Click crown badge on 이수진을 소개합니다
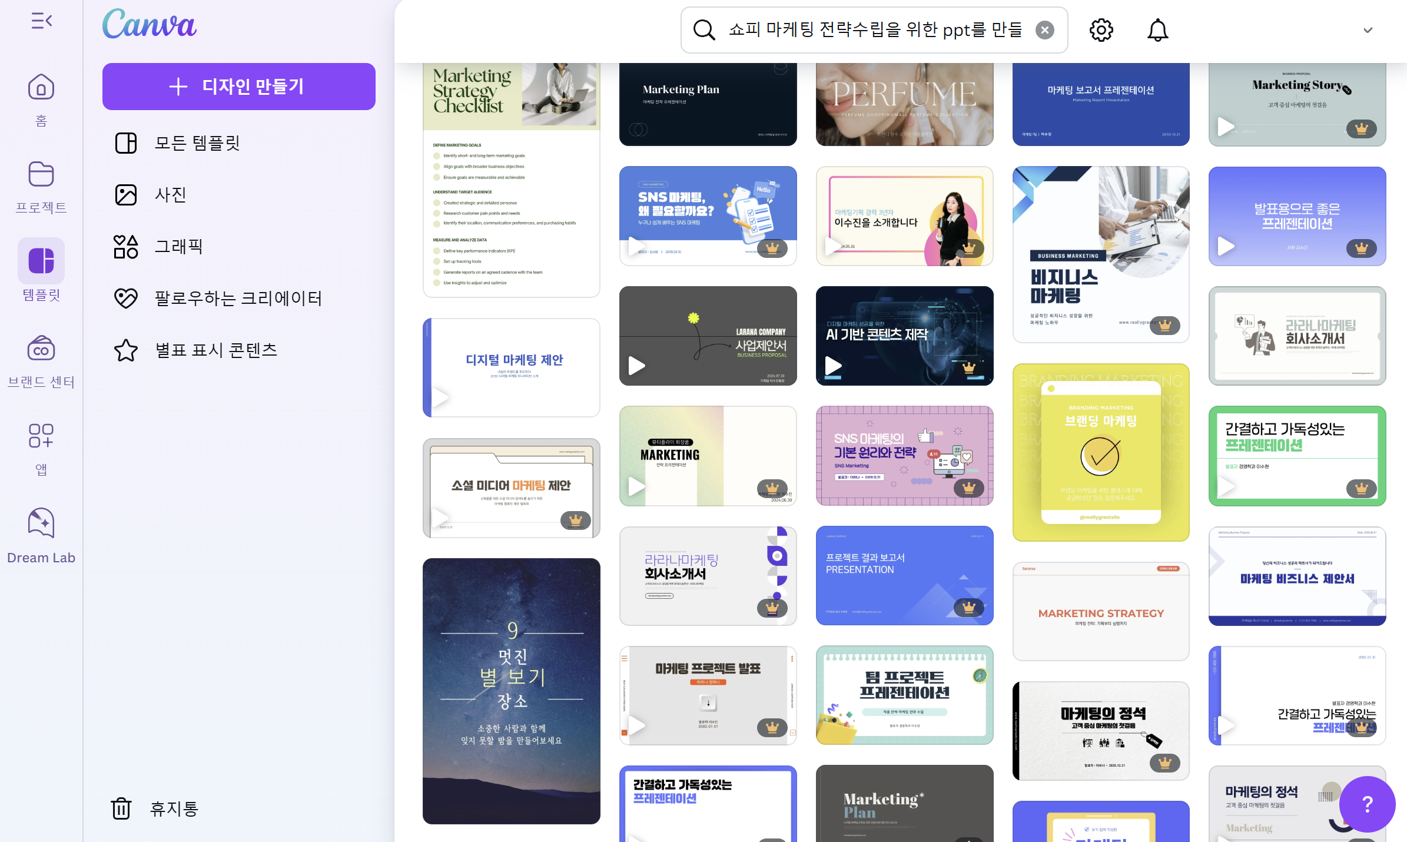The width and height of the screenshot is (1407, 842). pyautogui.click(x=968, y=248)
